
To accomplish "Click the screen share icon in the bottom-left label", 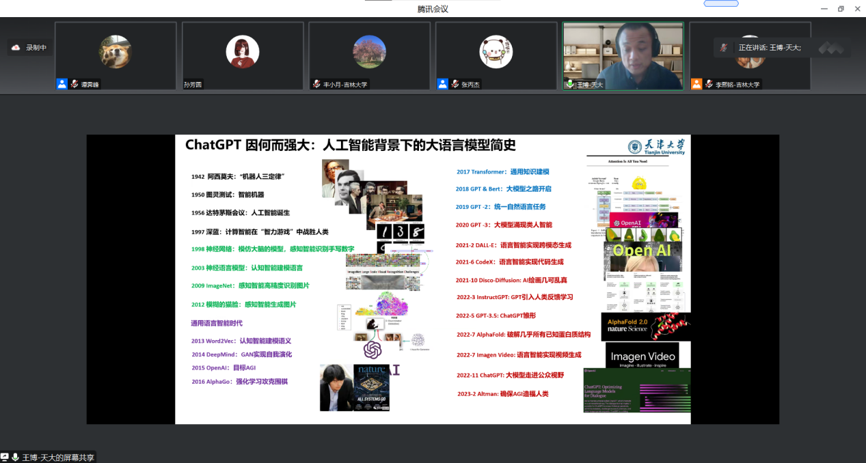I will [x=5, y=458].
